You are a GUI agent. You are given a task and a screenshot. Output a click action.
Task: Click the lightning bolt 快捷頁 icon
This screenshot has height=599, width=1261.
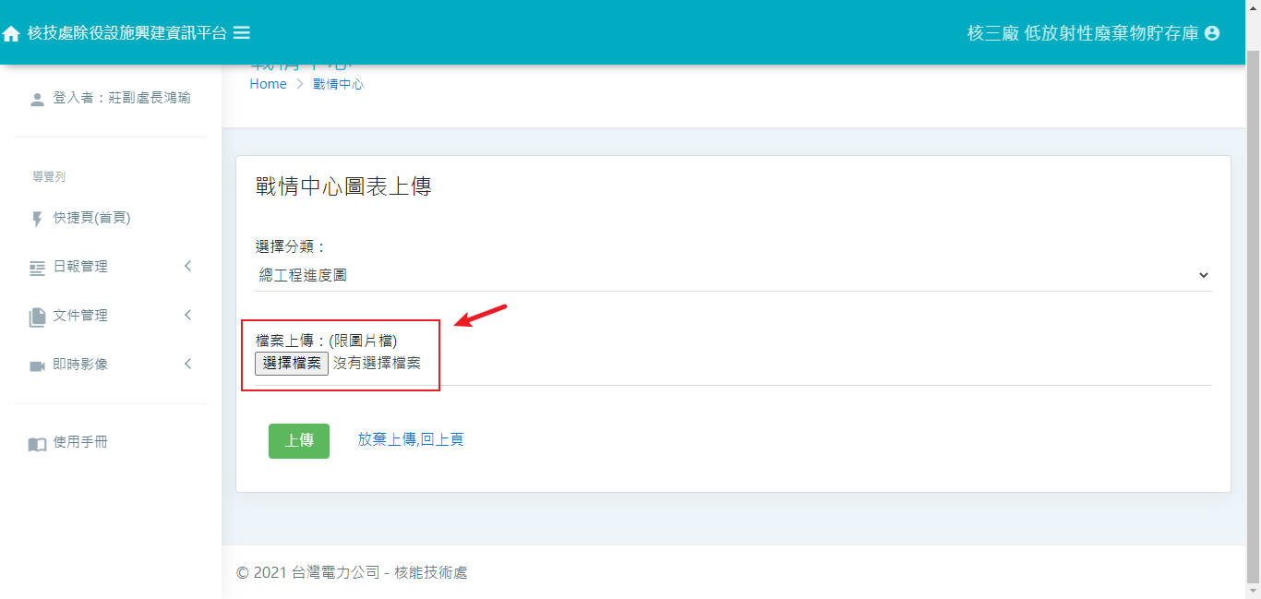click(x=37, y=219)
